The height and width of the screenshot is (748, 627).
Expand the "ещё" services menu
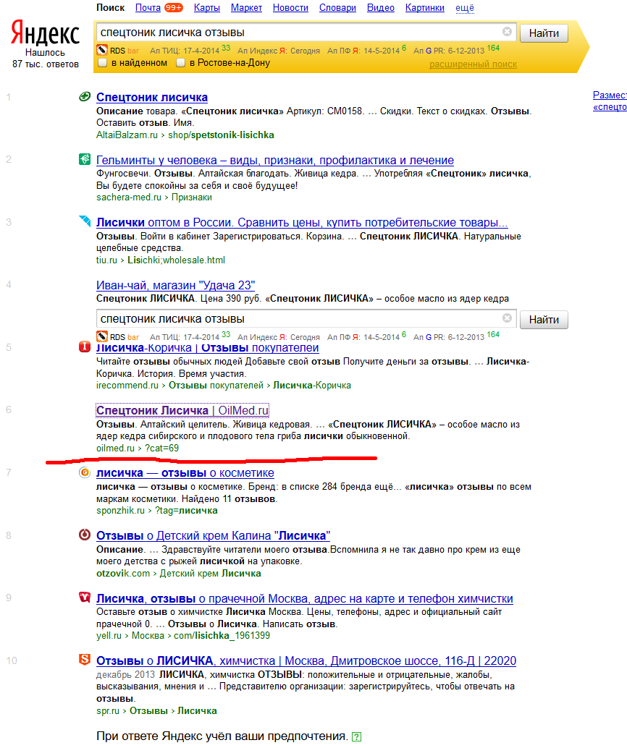(x=465, y=8)
